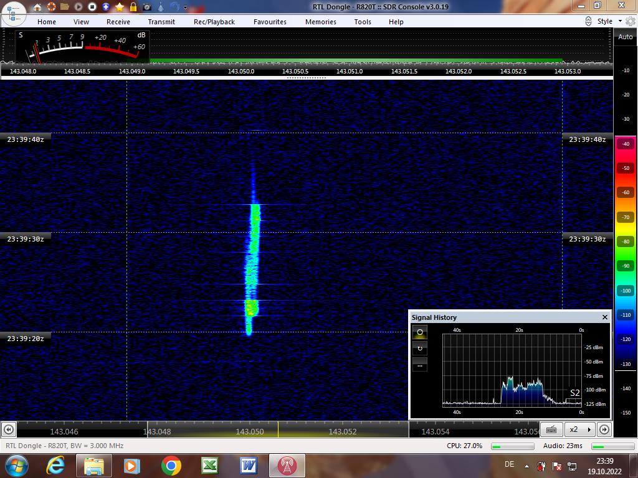
Task: Open the Rec/Playback ribbon tab
Action: (214, 22)
